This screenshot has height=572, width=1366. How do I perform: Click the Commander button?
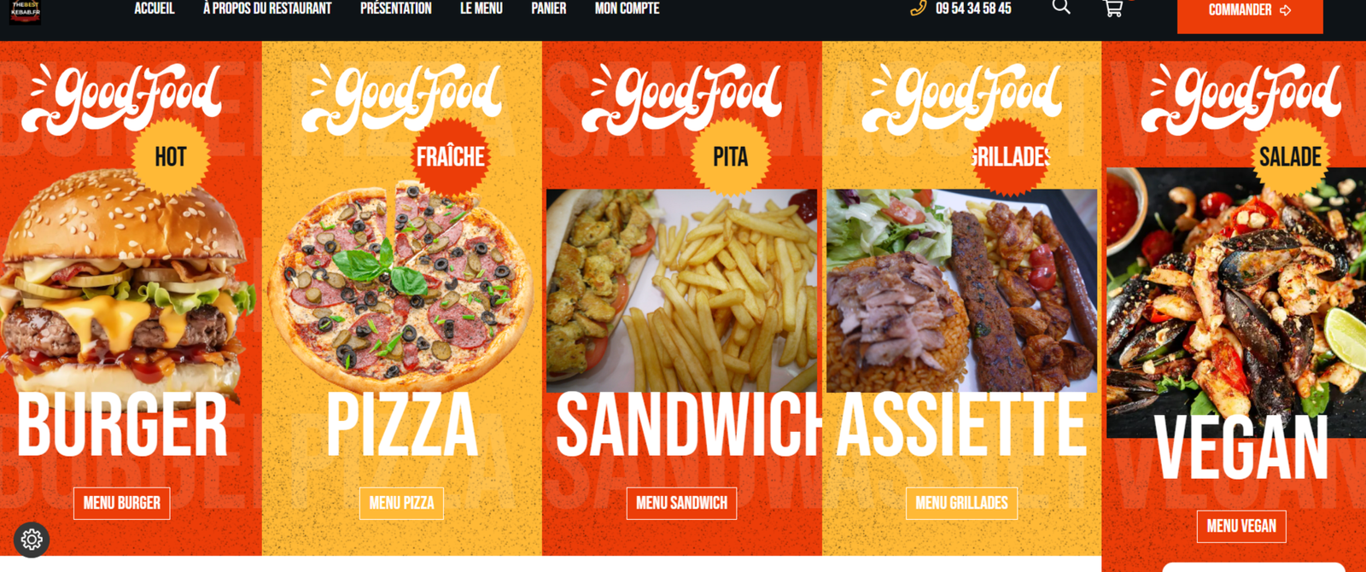tap(1250, 12)
